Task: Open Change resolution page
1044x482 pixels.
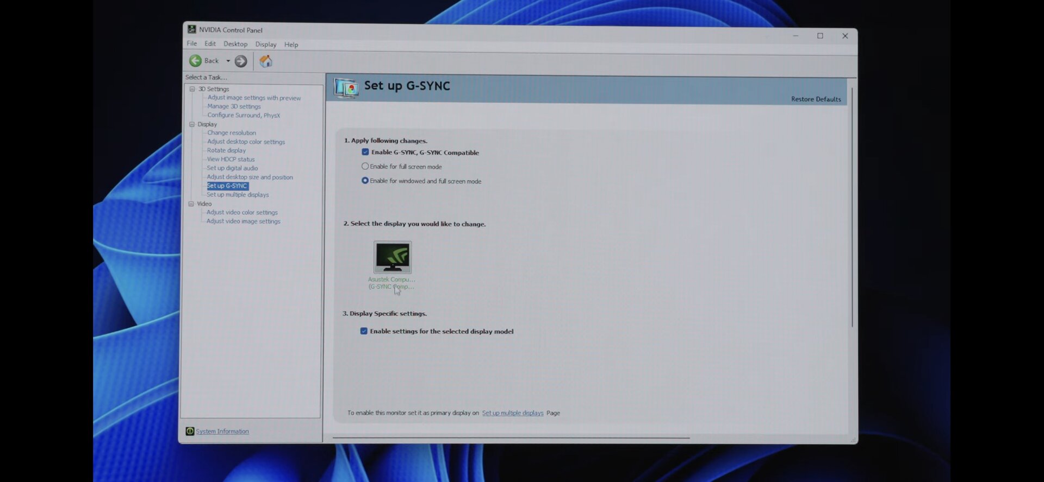Action: [x=231, y=133]
